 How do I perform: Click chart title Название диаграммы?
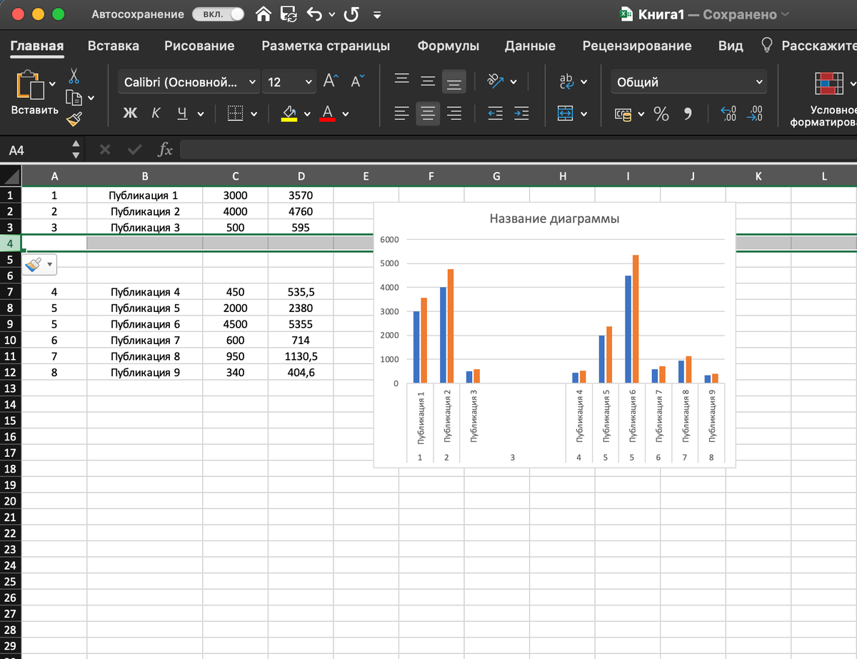tap(554, 218)
